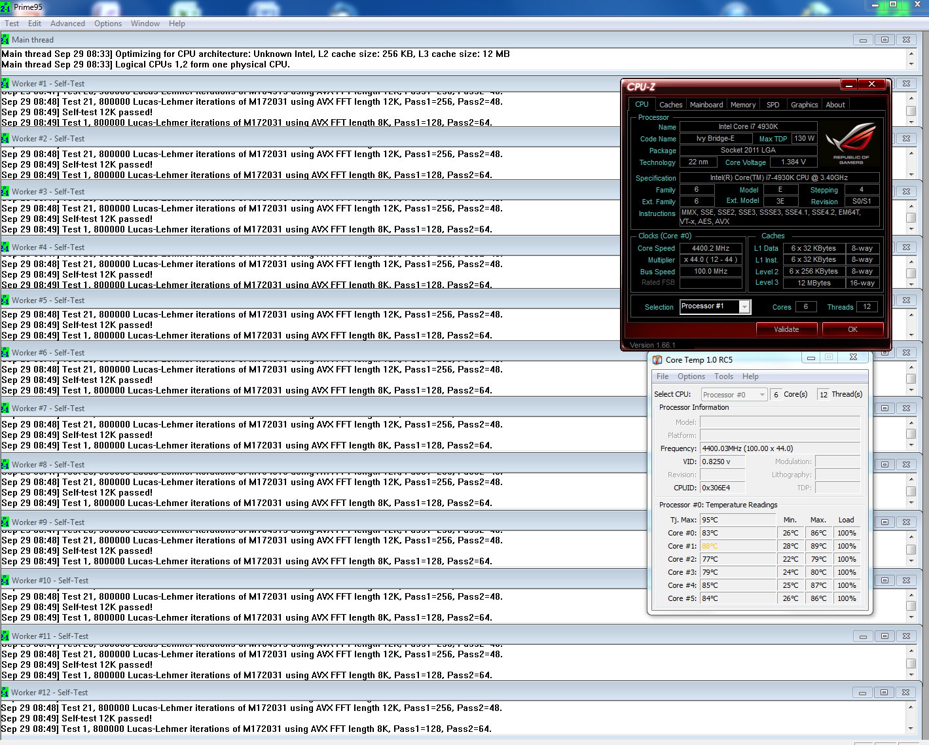Click the Main thread window icon
This screenshot has height=745, width=929.
5,39
